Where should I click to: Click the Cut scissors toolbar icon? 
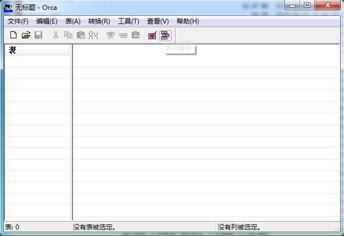click(55, 35)
